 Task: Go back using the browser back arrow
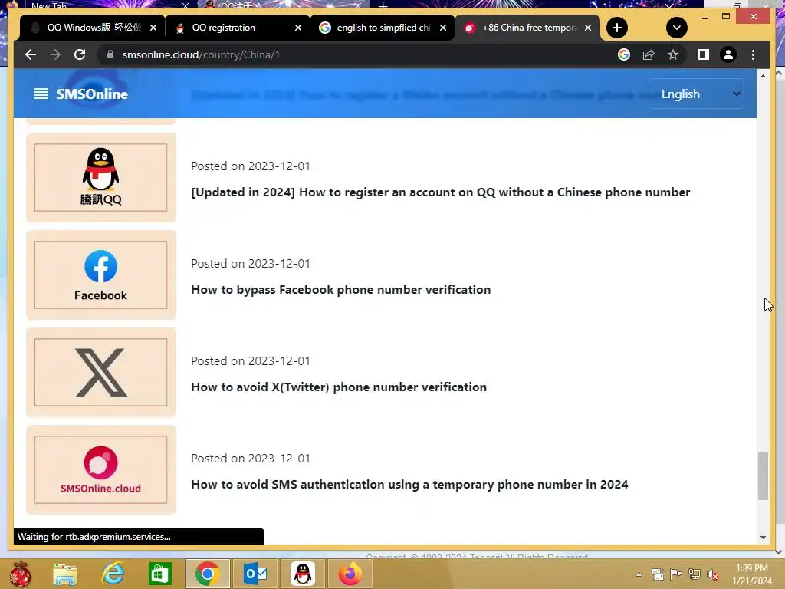click(x=31, y=54)
